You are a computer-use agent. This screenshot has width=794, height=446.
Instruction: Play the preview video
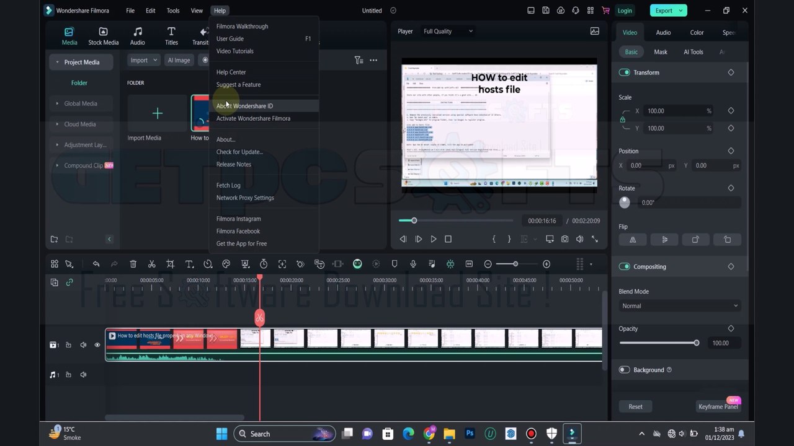point(434,239)
